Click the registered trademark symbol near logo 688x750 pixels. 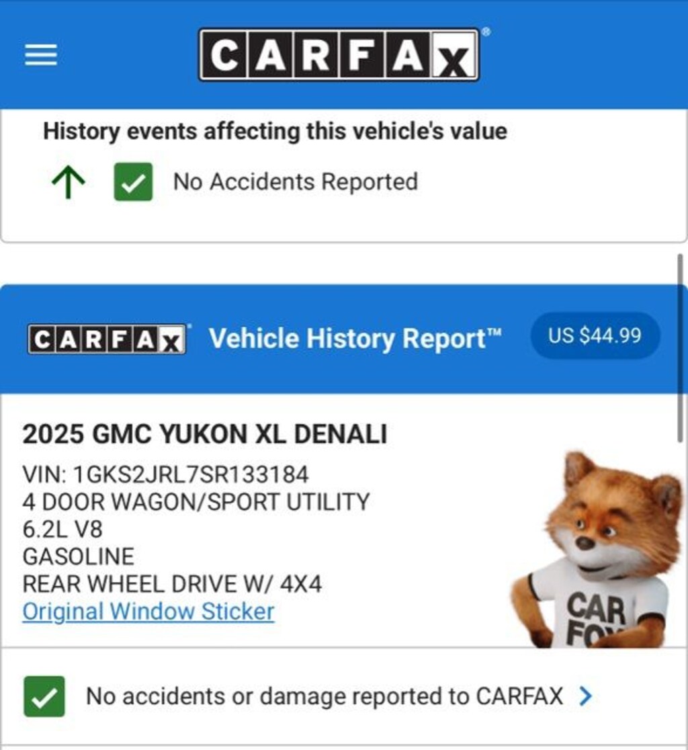tap(486, 32)
